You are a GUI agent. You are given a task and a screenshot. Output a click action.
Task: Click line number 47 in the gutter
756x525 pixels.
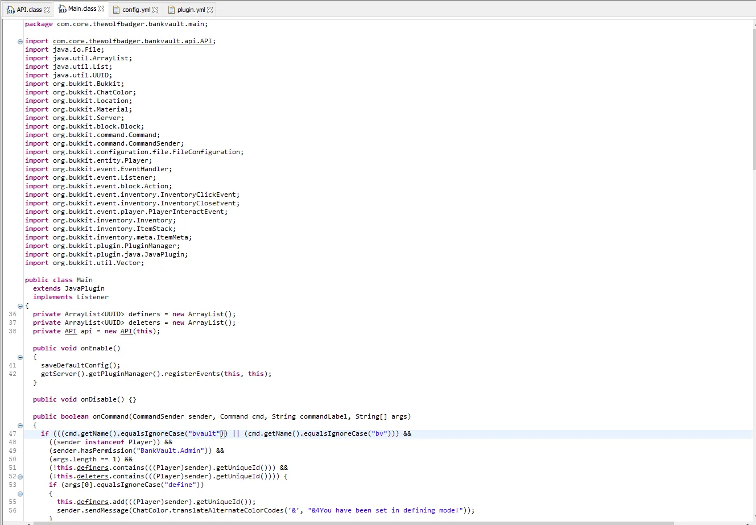click(13, 433)
